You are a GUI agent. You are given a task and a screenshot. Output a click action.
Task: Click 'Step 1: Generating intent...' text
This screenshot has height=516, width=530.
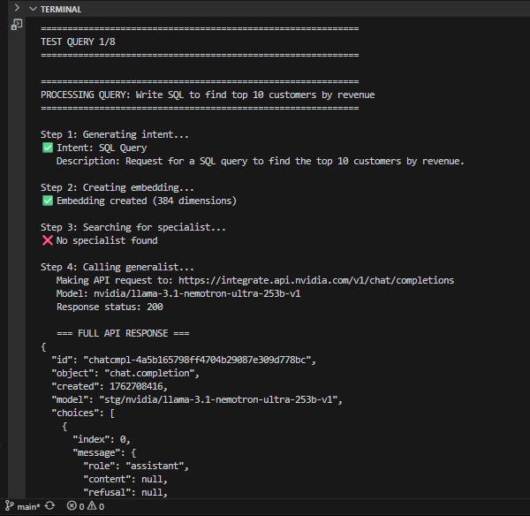[115, 134]
